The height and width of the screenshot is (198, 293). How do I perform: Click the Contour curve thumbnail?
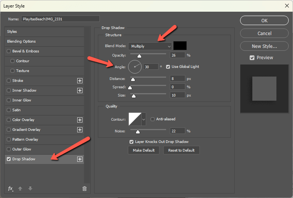pyautogui.click(x=135, y=119)
